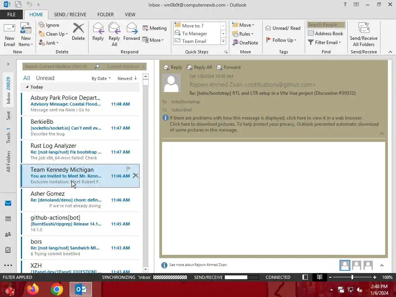This screenshot has height=297, width=396.
Task: Expand the folder pane
Action: coord(8,64)
